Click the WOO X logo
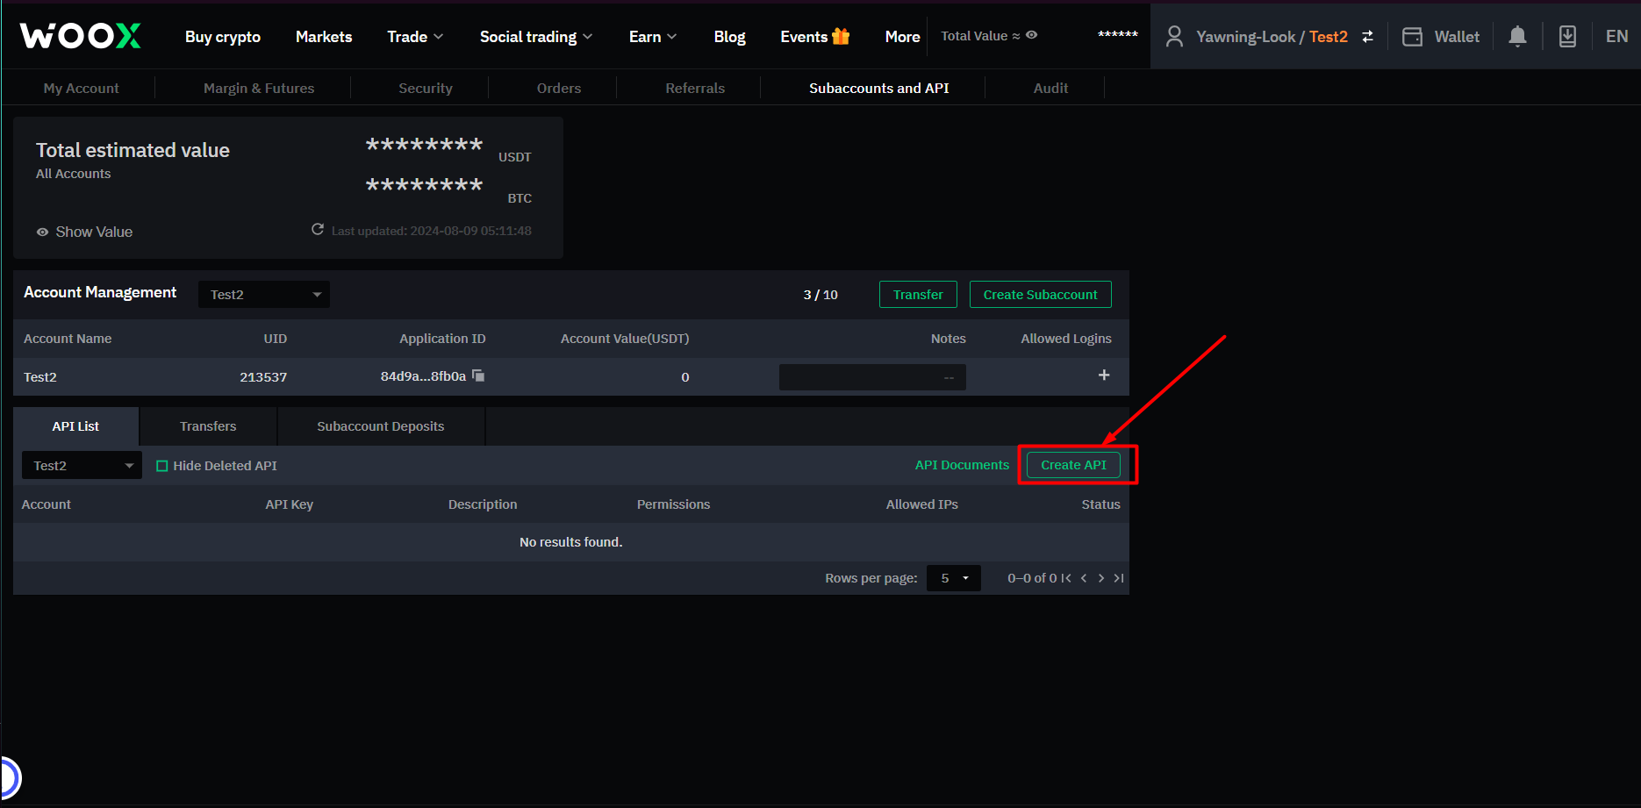This screenshot has height=808, width=1641. (80, 36)
